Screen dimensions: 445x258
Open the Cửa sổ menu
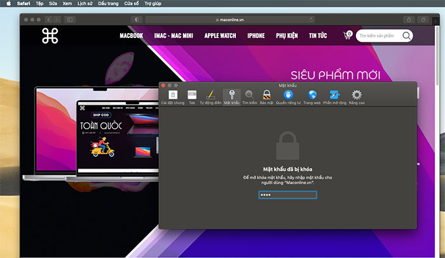tap(132, 3)
